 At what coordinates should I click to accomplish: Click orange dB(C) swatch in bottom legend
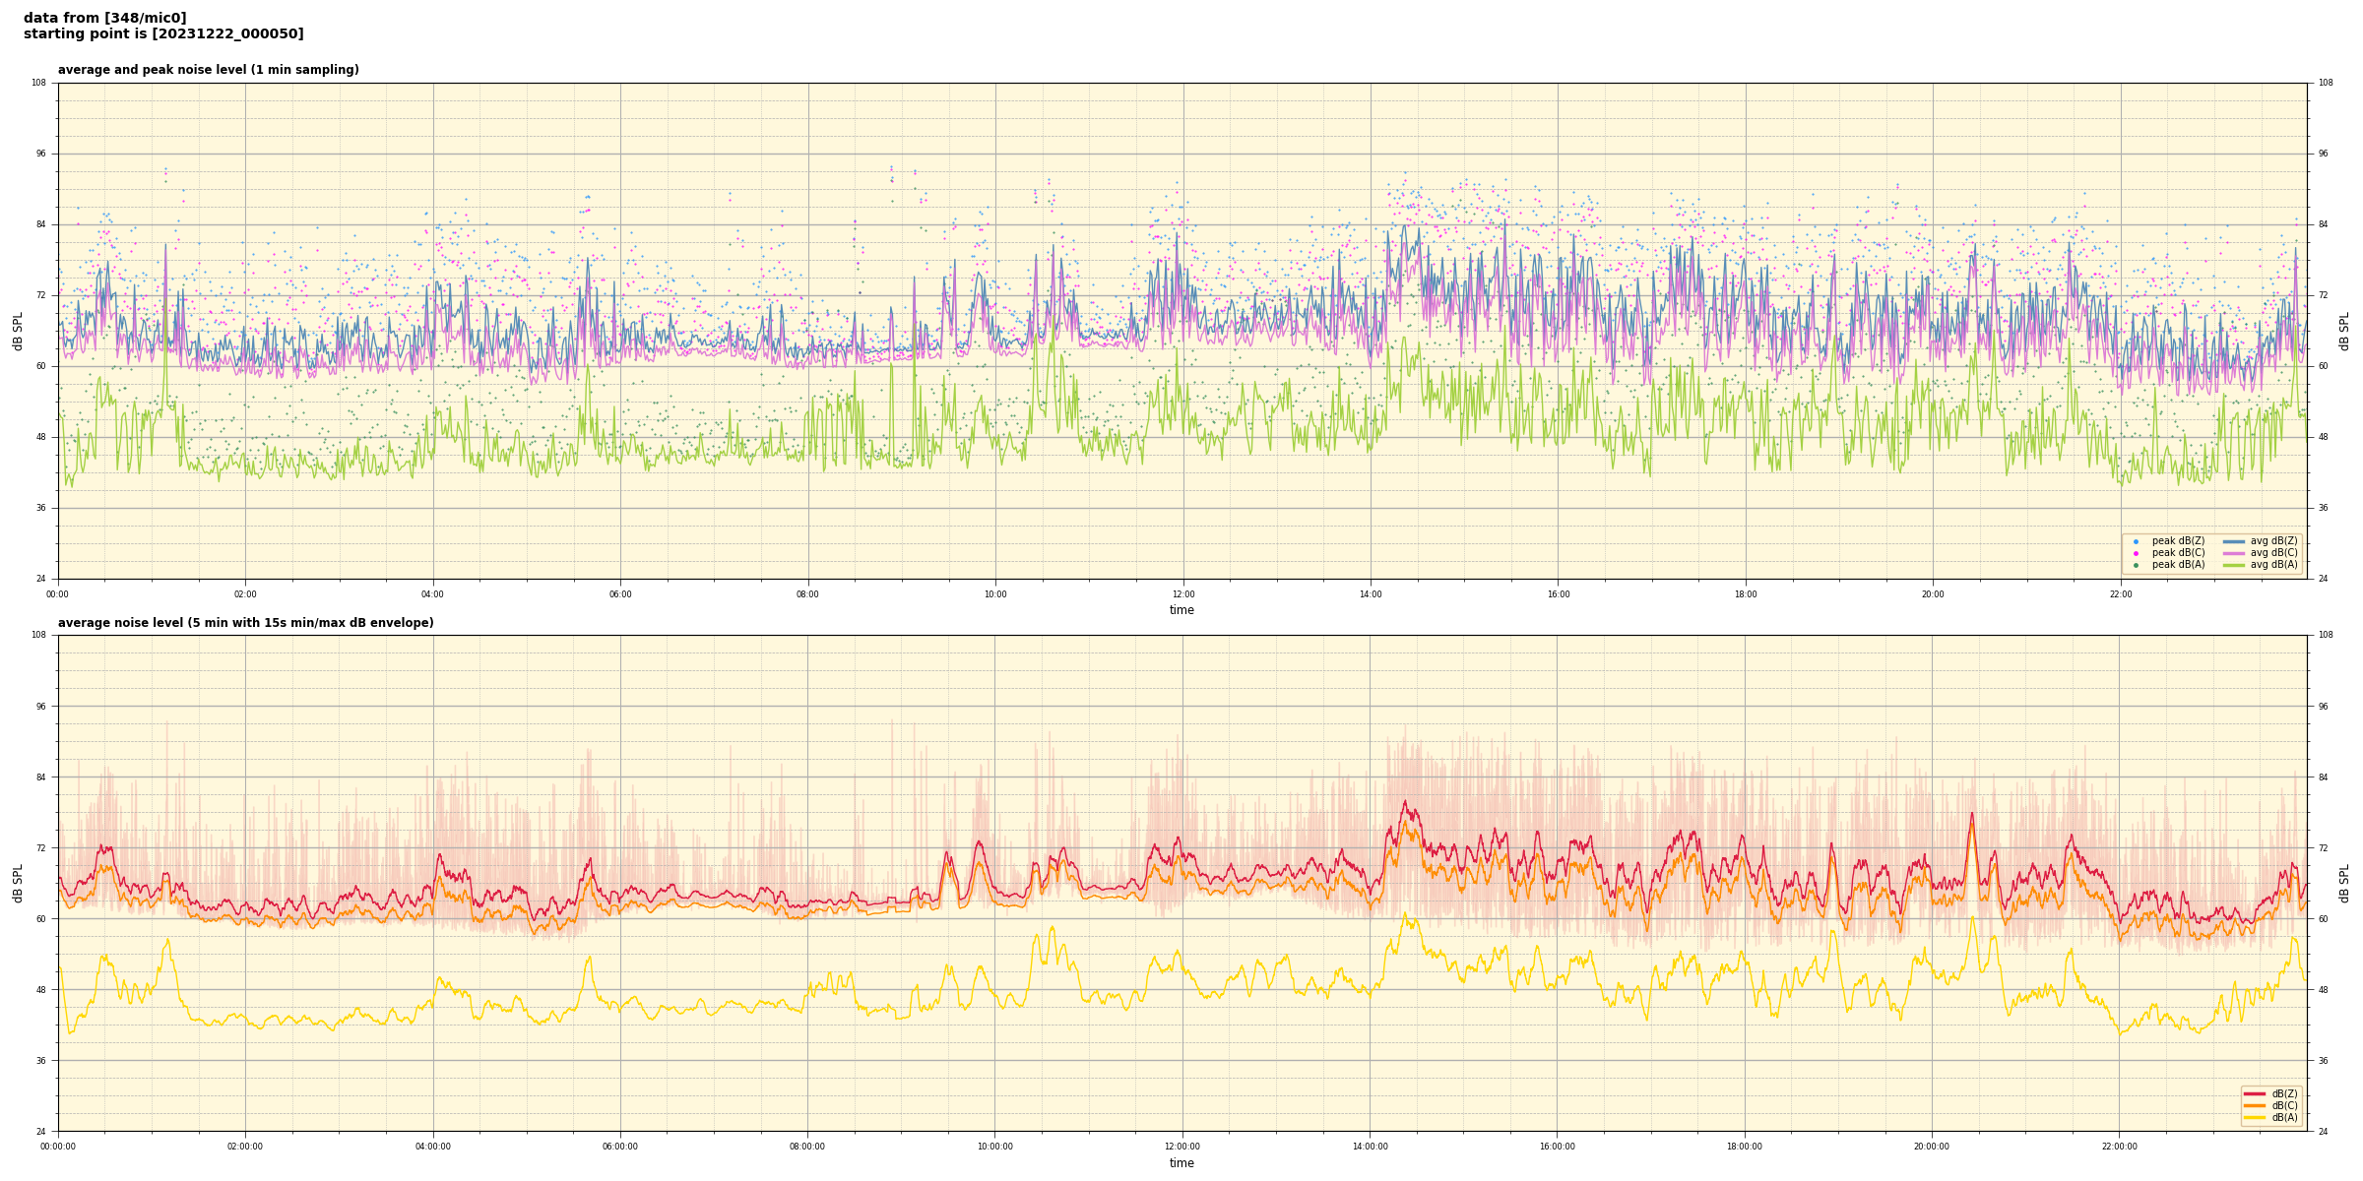pyautogui.click(x=2254, y=1105)
